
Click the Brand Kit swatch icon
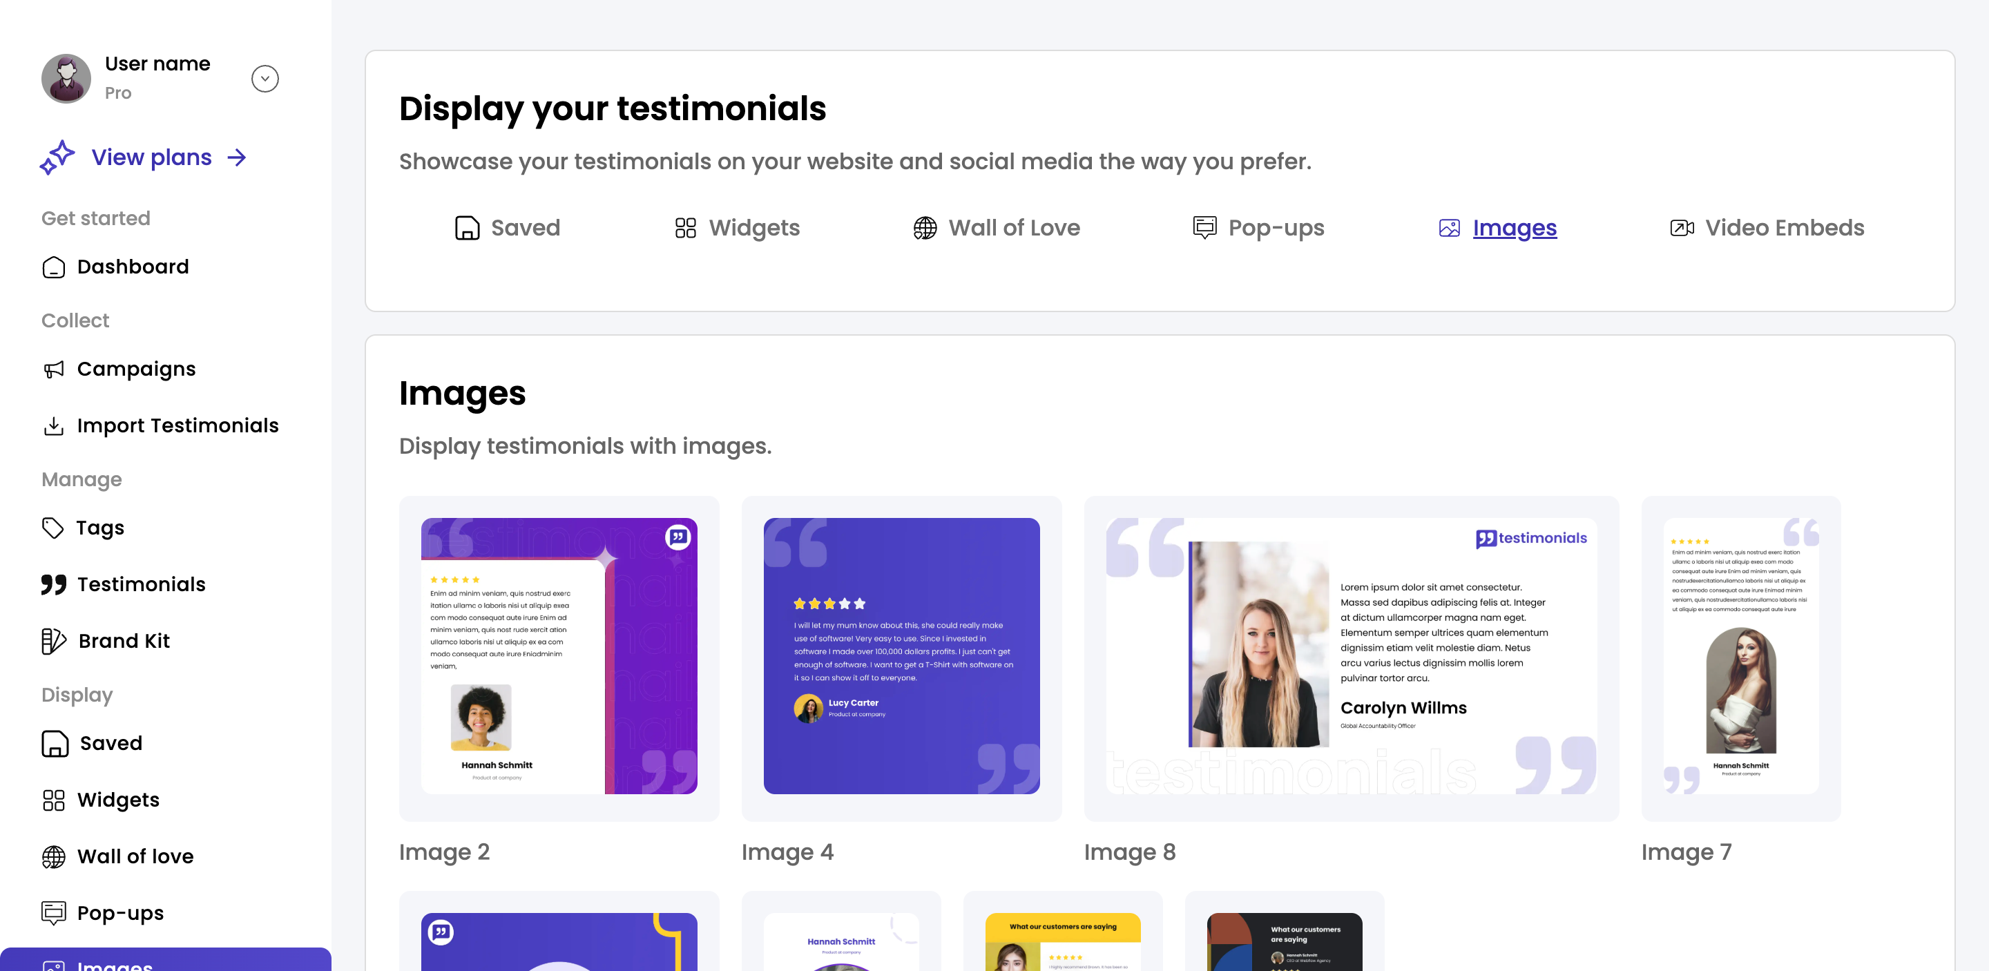53,642
